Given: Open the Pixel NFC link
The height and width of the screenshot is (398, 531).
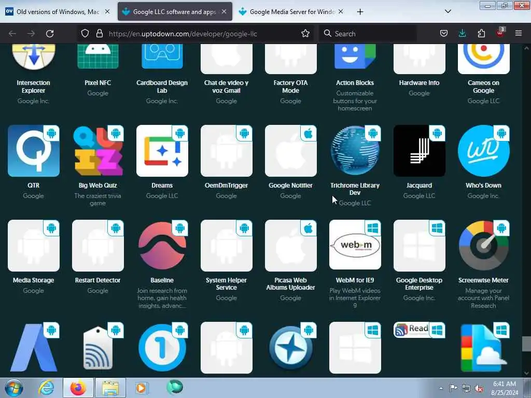Looking at the screenshot, I should click(x=98, y=82).
